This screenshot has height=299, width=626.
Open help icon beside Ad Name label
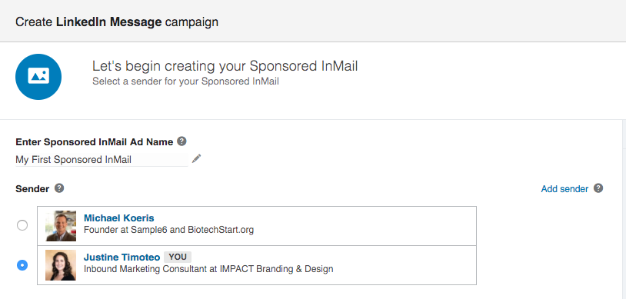[181, 141]
